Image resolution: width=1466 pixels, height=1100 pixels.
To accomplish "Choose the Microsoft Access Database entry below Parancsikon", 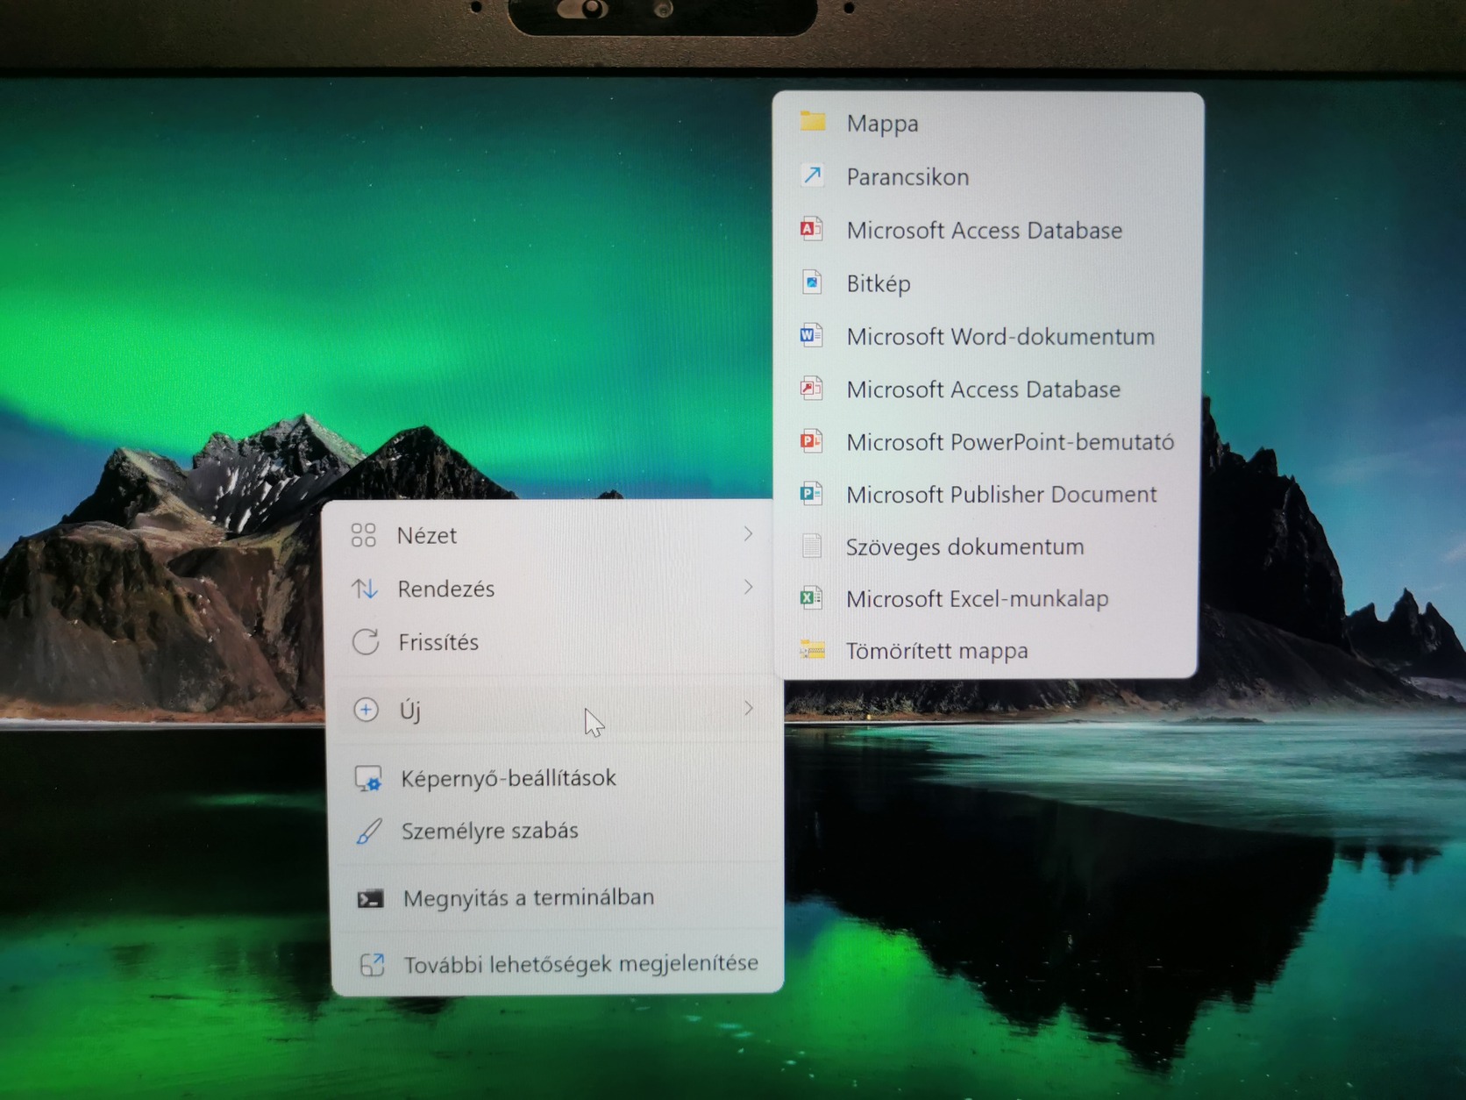I will coord(987,230).
